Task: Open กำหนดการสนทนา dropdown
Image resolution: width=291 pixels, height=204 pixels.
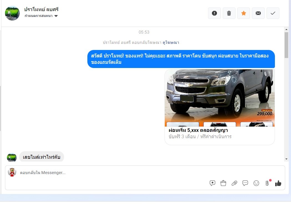Action: tap(41, 16)
